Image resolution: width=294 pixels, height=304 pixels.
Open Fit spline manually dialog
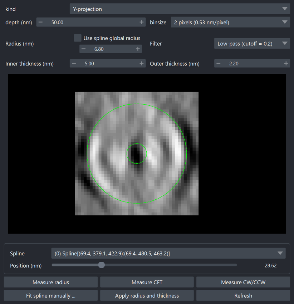click(x=51, y=296)
